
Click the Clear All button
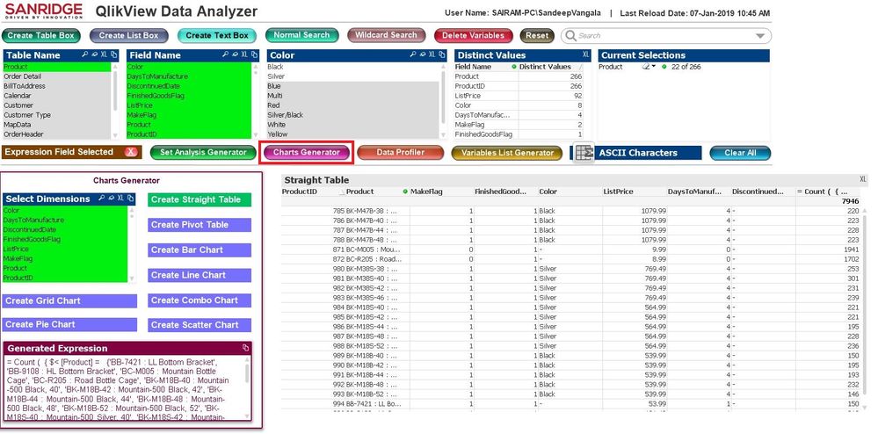[740, 153]
